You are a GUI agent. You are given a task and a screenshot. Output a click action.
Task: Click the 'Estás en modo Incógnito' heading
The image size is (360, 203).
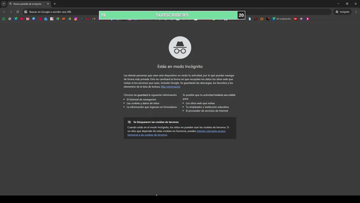180,67
